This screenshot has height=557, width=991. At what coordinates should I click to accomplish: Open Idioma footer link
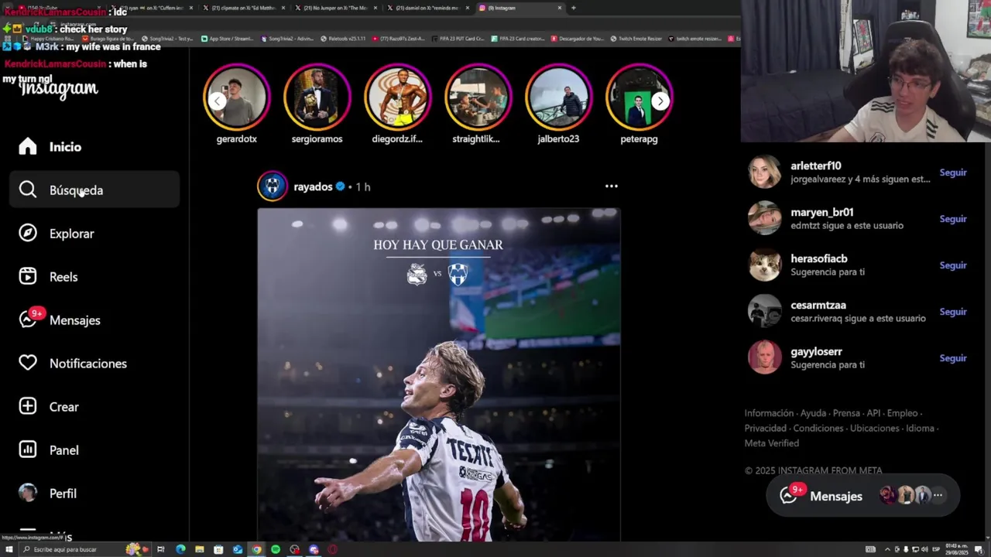tap(920, 428)
